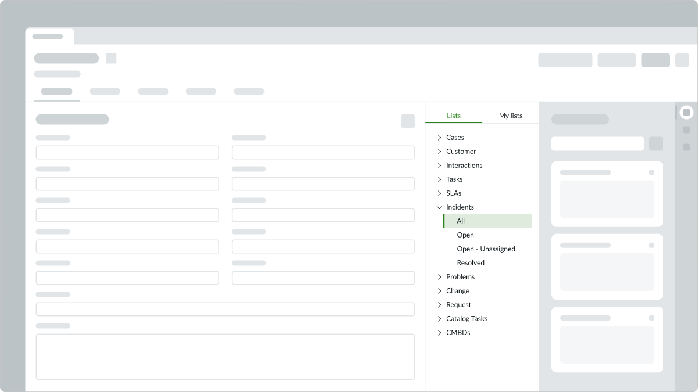The image size is (698, 392).
Task: Click the small icon next to the page title
Action: (111, 58)
